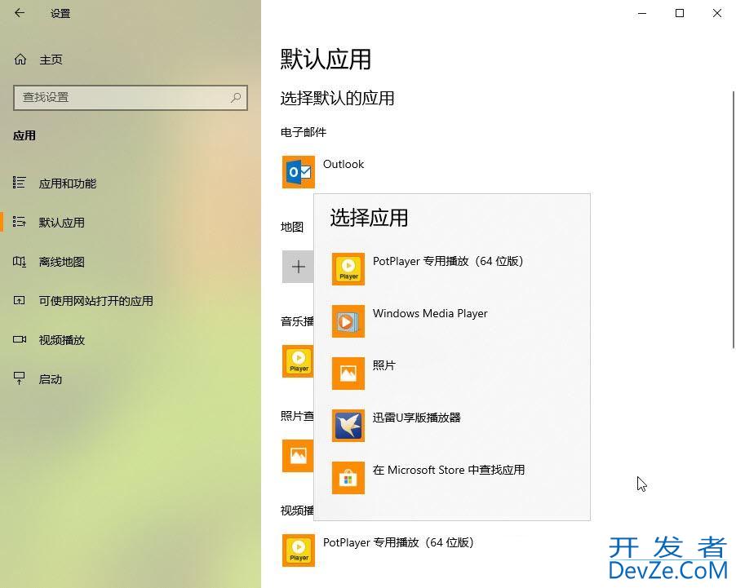Viewport: 736px width, 588px height.
Task: Select Windows Media Player icon
Action: click(x=348, y=321)
